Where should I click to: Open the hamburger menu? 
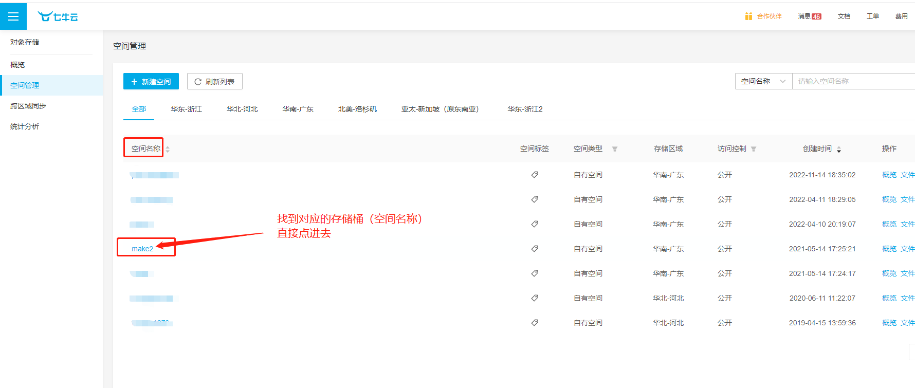tap(13, 16)
